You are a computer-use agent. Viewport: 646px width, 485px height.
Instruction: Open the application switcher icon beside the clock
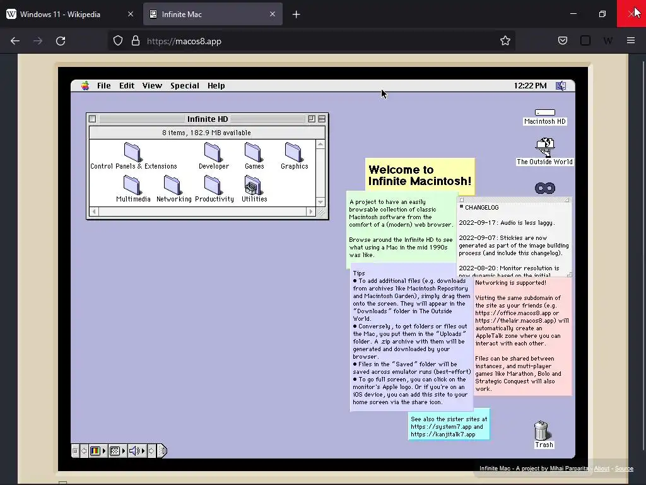[x=561, y=86]
